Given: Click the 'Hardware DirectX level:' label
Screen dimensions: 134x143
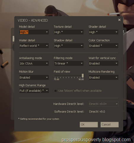Looking at the screenshot, I should 69,104.
